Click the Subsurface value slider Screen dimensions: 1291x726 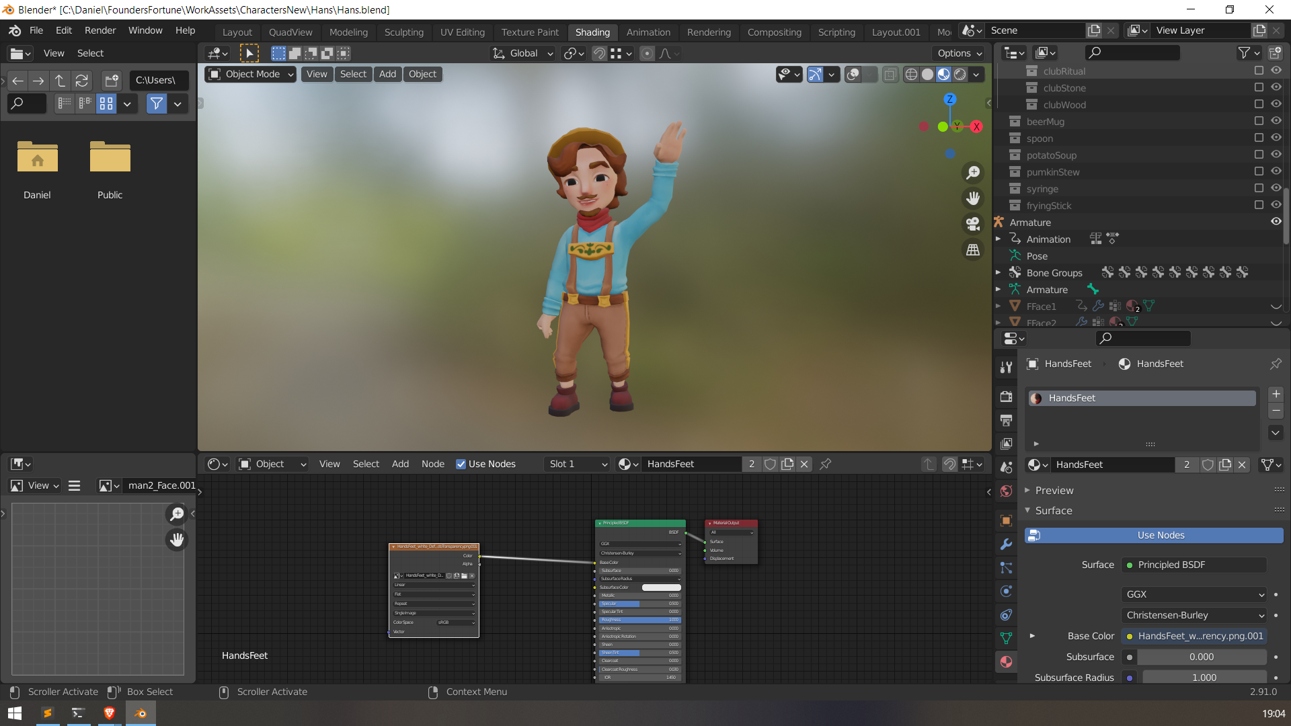point(1201,657)
